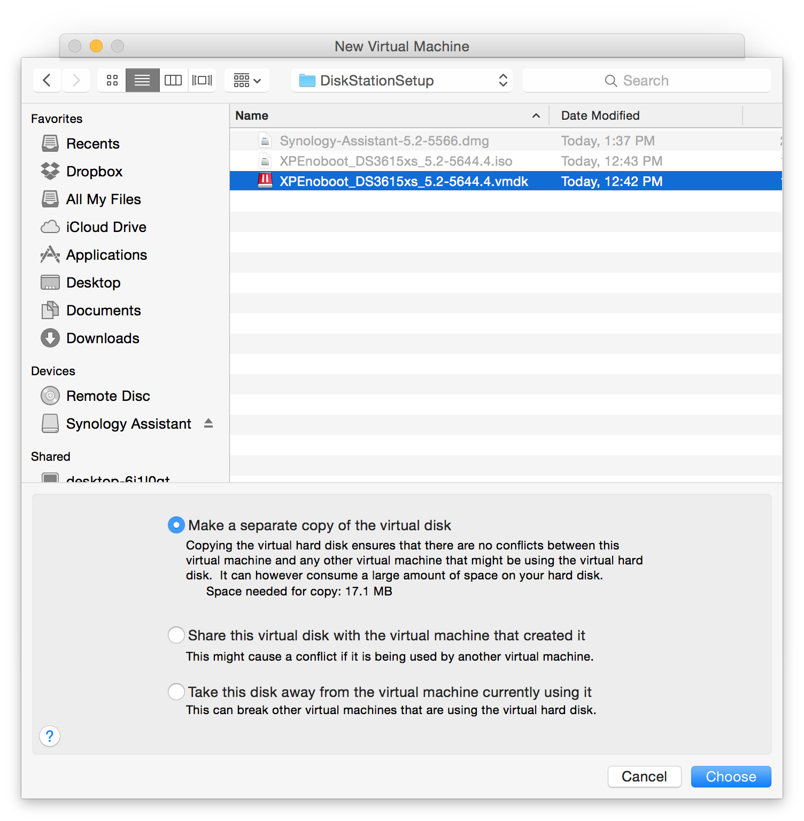The width and height of the screenshot is (804, 821).
Task: Sort by the Date Modified column header
Action: (x=646, y=115)
